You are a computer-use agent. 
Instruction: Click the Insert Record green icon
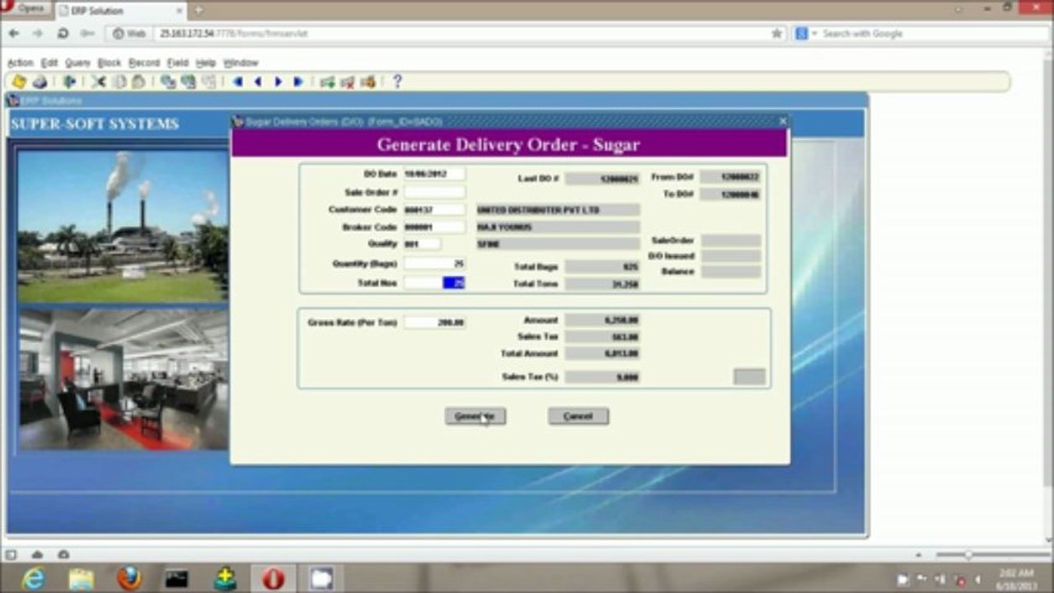tap(327, 82)
